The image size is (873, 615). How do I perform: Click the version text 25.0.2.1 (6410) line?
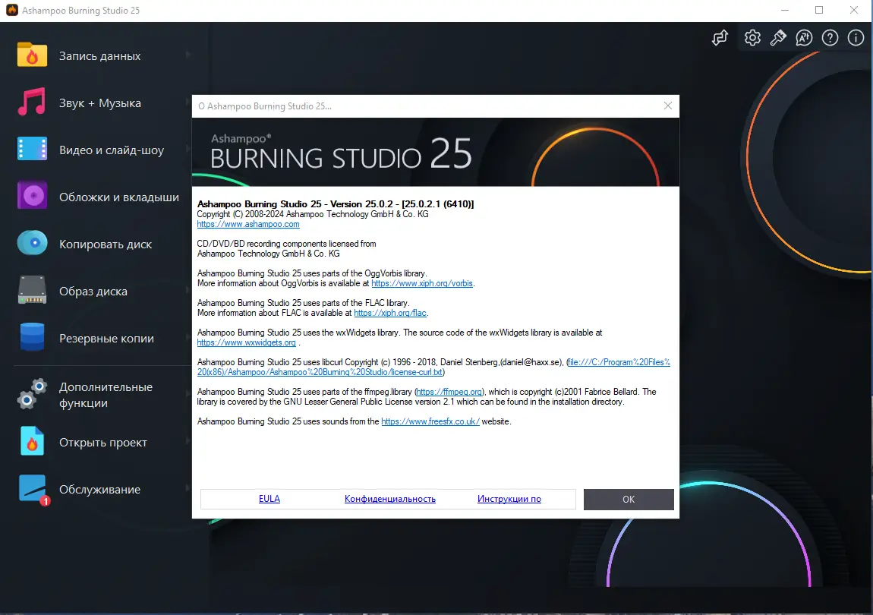pos(336,204)
